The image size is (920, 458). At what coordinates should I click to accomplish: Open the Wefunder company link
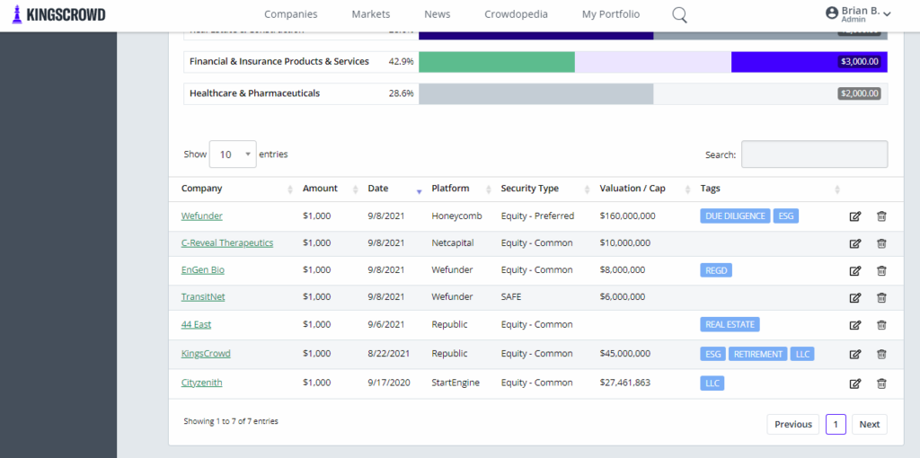pos(202,216)
